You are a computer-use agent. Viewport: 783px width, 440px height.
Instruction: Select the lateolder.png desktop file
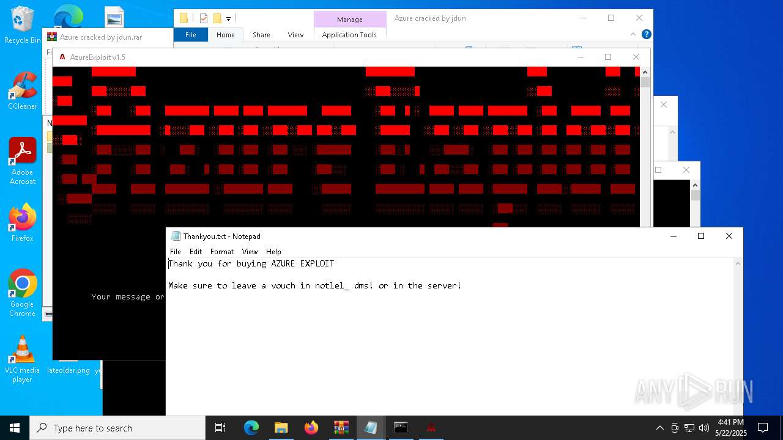coord(69,370)
